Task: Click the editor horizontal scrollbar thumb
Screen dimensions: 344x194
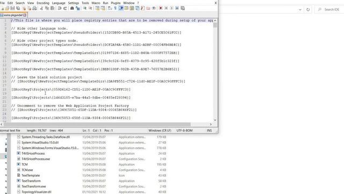Action: pos(97,124)
